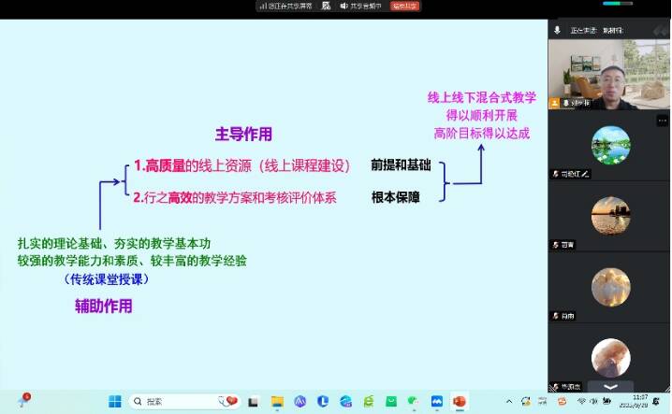The image size is (672, 414).
Task: Click the cloud-sunset avatar participant
Action: point(609,286)
